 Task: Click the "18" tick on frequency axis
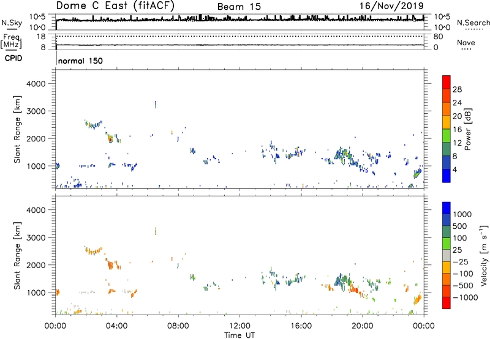click(41, 37)
